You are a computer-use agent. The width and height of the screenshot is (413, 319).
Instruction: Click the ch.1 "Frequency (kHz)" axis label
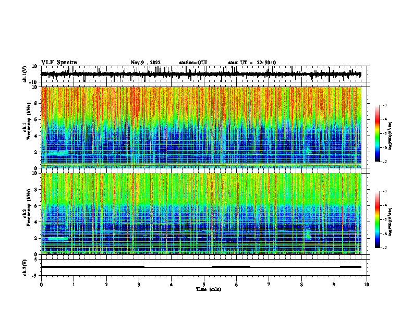coord(29,121)
